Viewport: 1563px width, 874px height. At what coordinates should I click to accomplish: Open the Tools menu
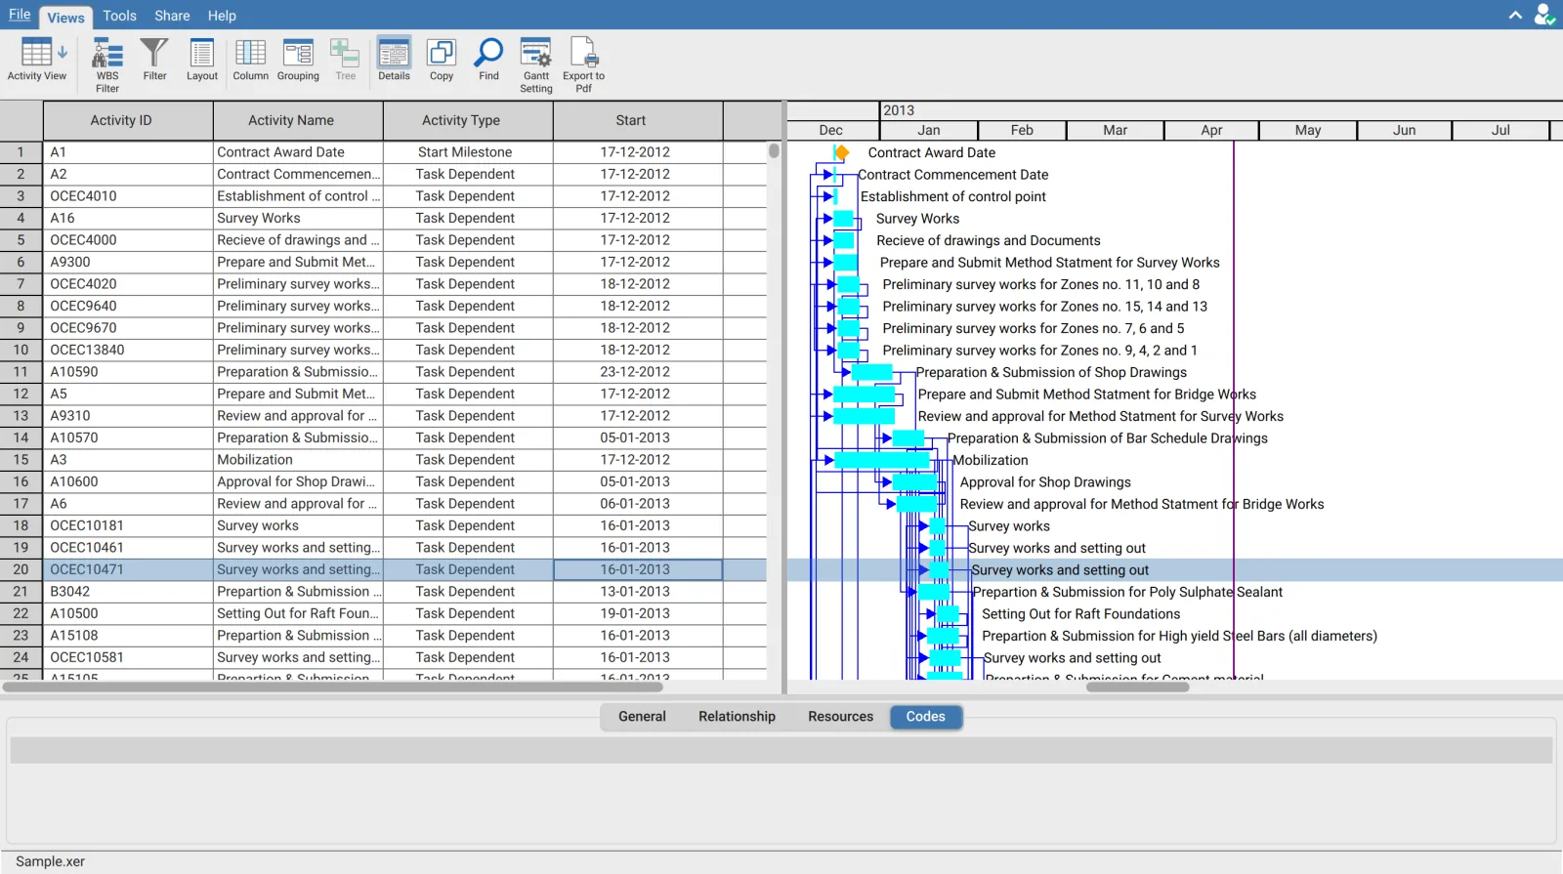119,16
